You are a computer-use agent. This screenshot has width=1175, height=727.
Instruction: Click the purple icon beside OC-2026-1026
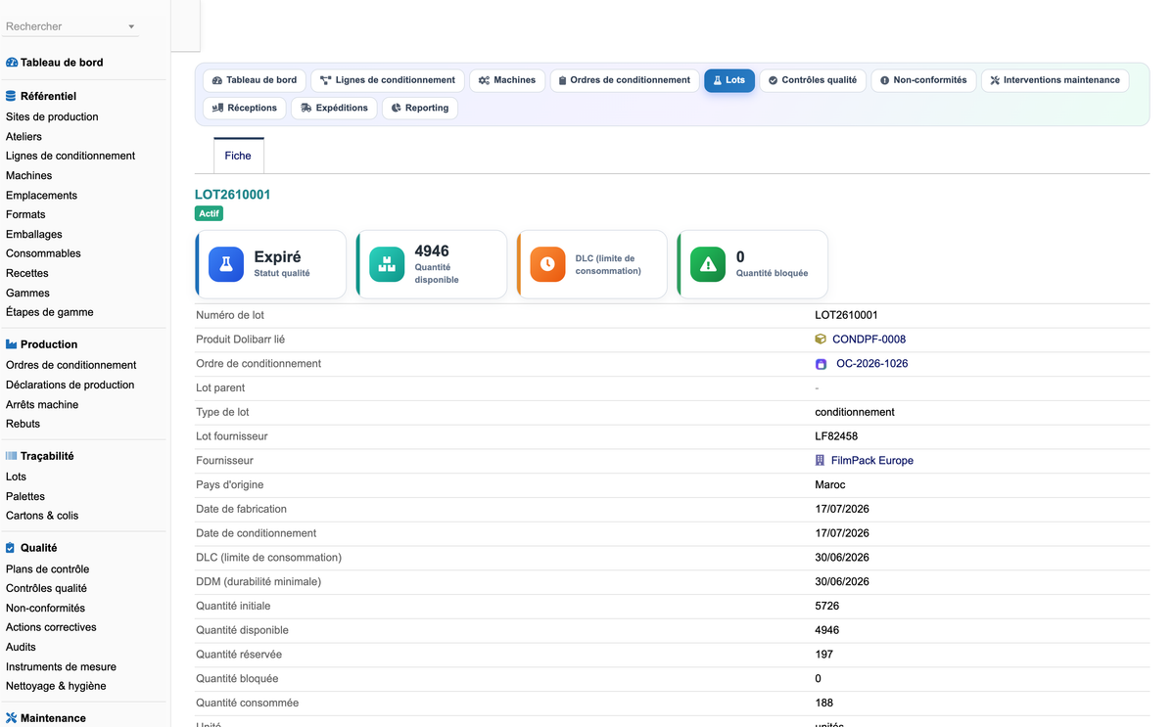[x=821, y=364]
